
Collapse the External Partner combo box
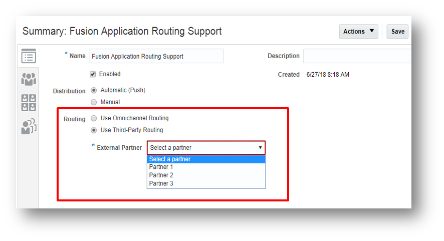206,147
